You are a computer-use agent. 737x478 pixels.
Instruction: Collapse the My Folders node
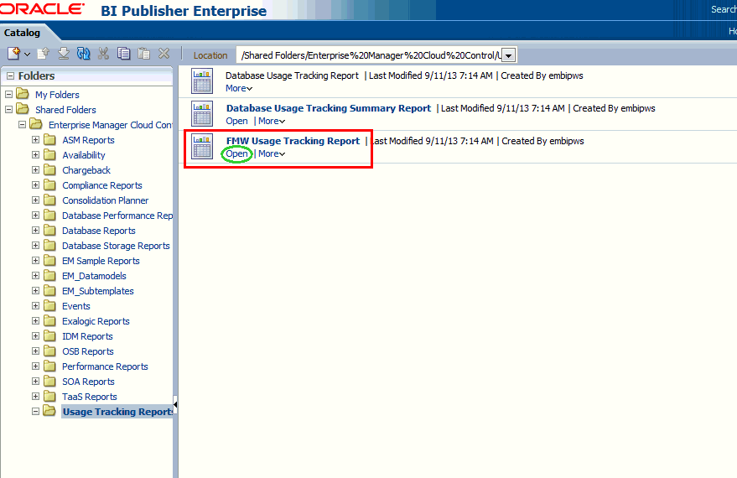pos(8,95)
